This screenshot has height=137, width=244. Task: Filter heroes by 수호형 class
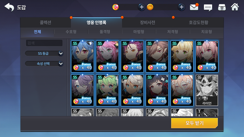(x=71, y=32)
